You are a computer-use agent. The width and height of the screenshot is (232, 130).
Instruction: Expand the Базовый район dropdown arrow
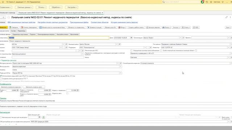click(117, 44)
